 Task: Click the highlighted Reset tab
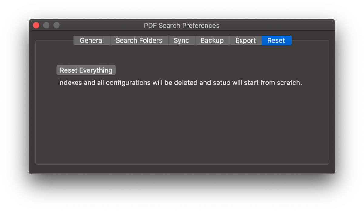[x=276, y=40]
